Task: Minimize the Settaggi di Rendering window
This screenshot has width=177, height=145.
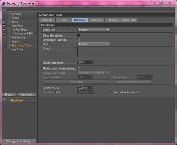Action: 155,2
